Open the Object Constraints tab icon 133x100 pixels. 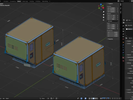123,52
